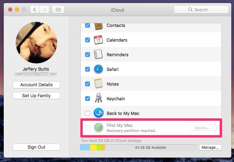The image size is (234, 162).
Task: Click the Keychain label
Action: click(116, 99)
